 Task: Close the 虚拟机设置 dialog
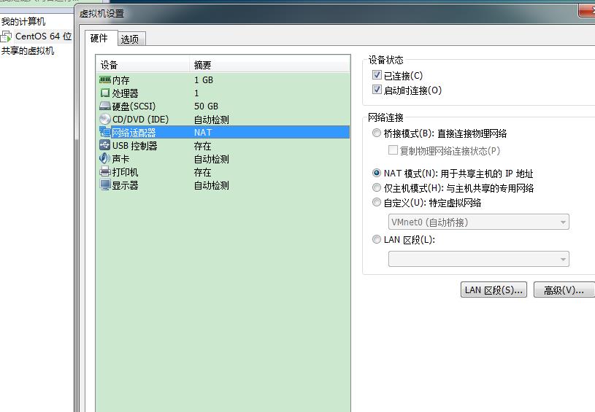point(588,11)
